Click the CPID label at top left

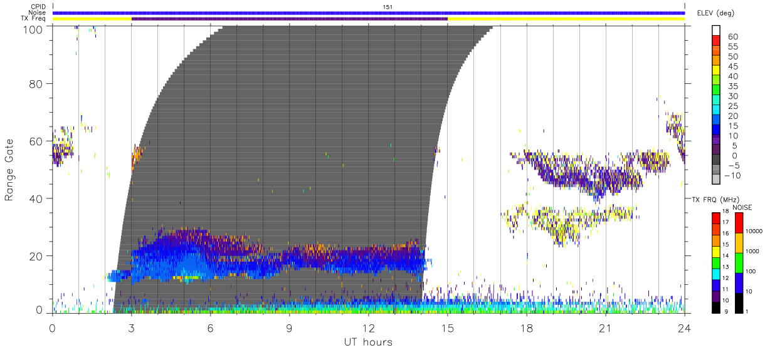38,7
